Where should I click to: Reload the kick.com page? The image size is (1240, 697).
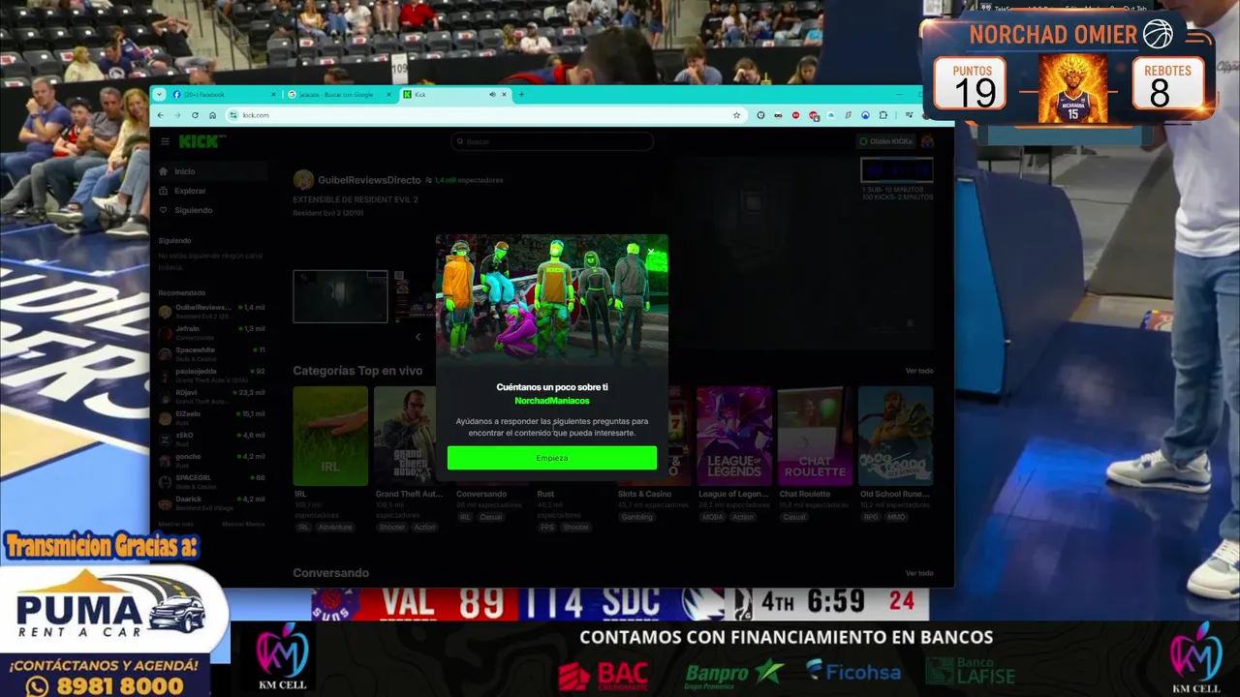(196, 115)
